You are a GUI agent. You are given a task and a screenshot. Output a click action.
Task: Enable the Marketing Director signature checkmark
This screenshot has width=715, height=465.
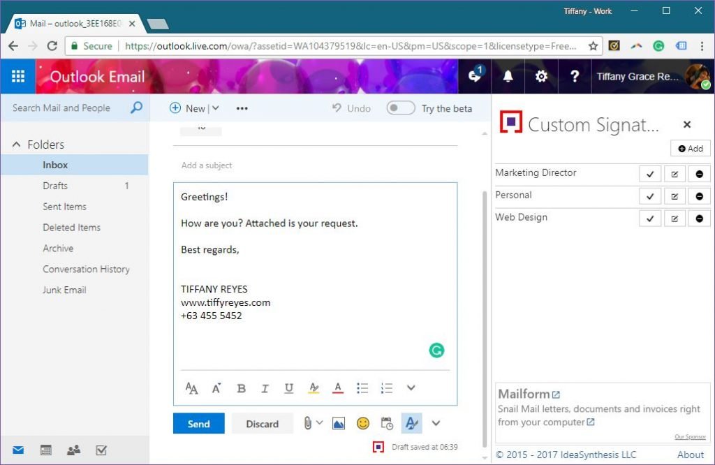click(650, 173)
